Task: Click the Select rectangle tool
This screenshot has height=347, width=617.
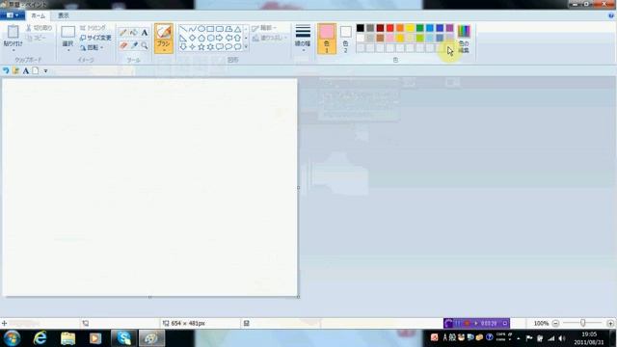Action: [x=67, y=32]
